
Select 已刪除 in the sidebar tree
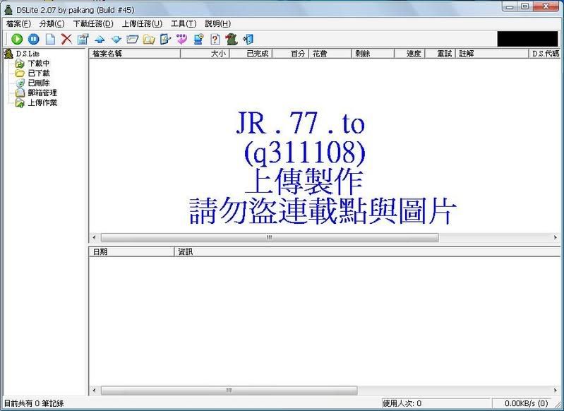(x=39, y=83)
